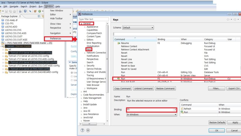Viewport: 241px width, 136px height.
Task: Select the Run F5 In Windows row
Action: coord(177,79)
